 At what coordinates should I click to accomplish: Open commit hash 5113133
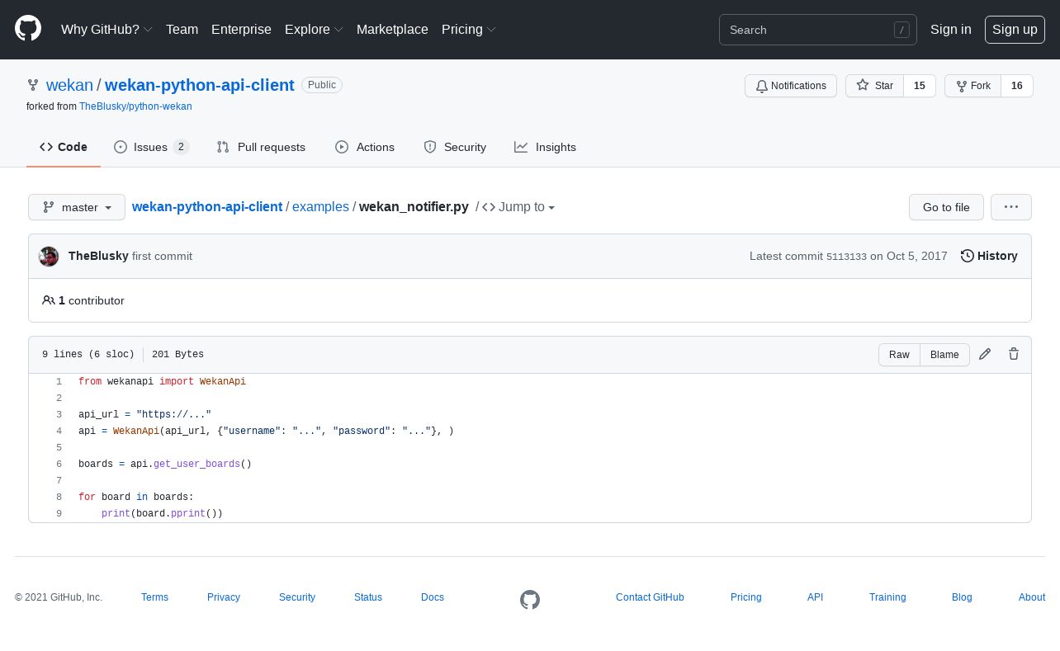[x=846, y=257]
